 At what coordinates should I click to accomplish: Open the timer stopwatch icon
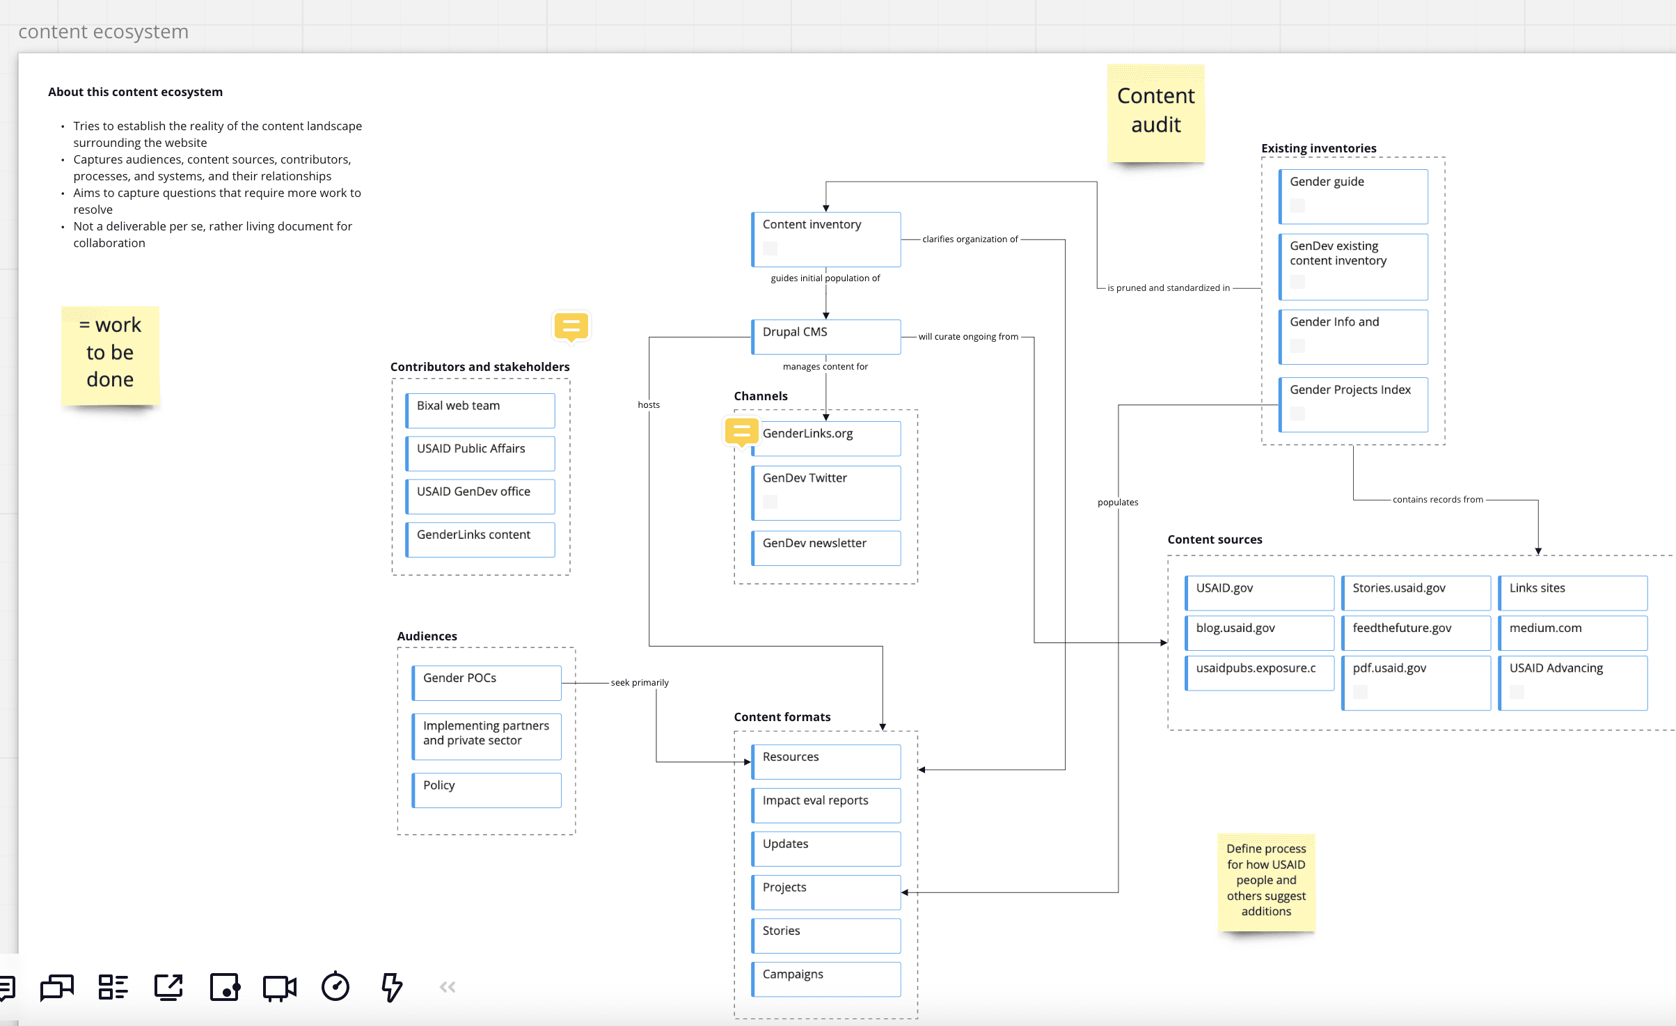click(335, 986)
